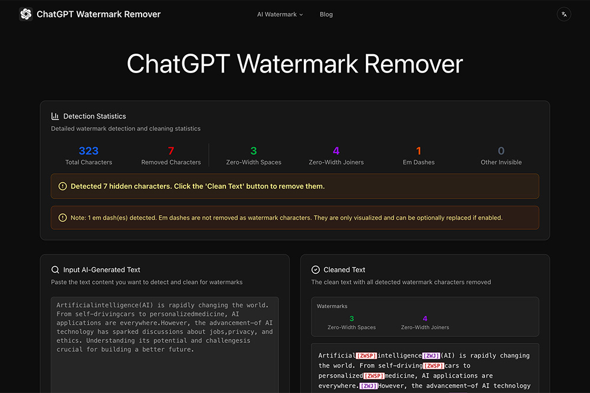Image resolution: width=590 pixels, height=393 pixels.
Task: Click 'Detailed watermark detection and cleaning statistics' subtitle
Action: pos(126,128)
